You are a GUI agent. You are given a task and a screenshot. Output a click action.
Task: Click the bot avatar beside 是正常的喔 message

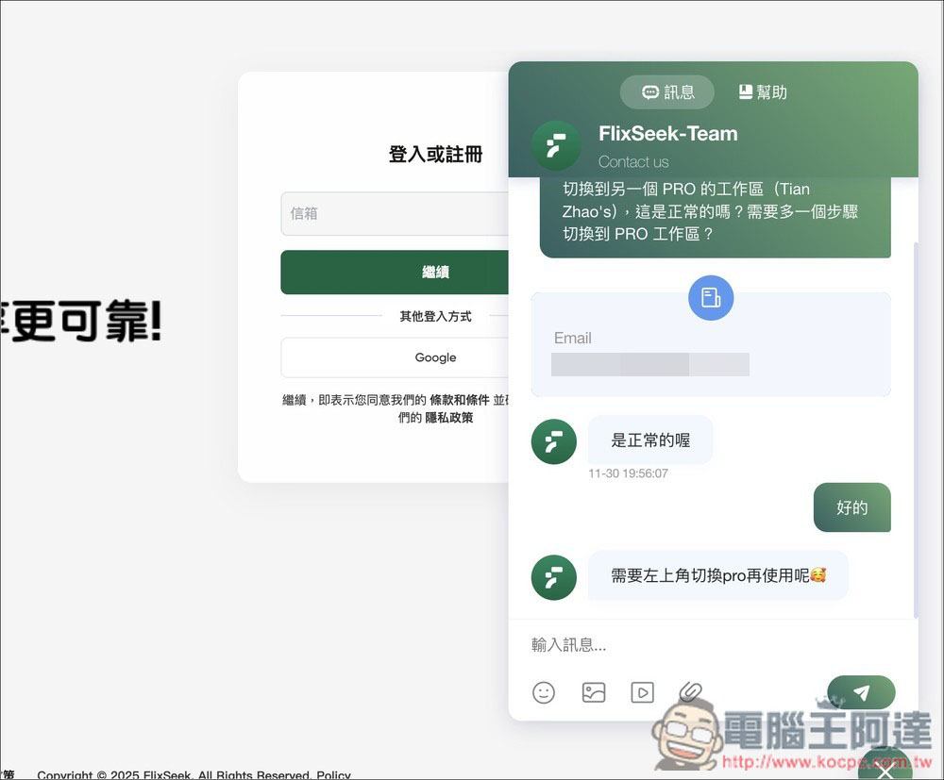click(554, 441)
